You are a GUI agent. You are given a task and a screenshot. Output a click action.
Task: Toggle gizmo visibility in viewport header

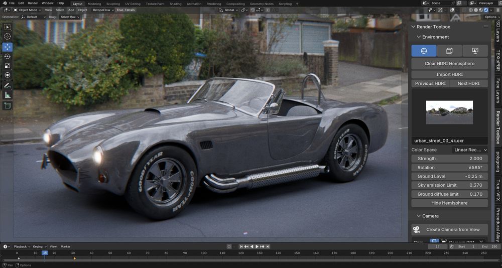point(440,10)
